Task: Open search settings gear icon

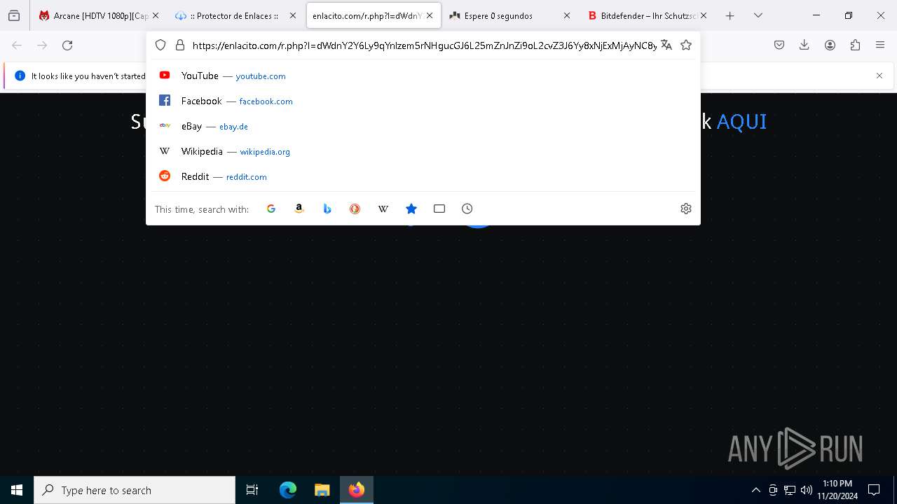Action: (x=686, y=209)
